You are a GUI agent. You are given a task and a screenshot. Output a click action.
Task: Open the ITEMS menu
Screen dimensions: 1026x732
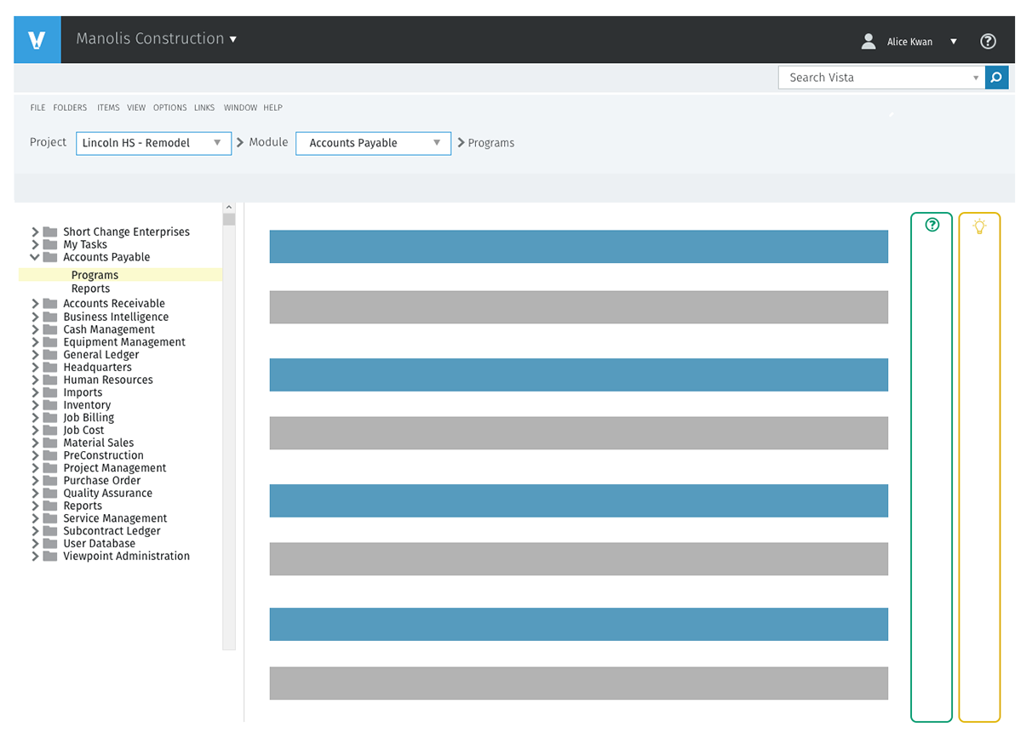tap(108, 108)
